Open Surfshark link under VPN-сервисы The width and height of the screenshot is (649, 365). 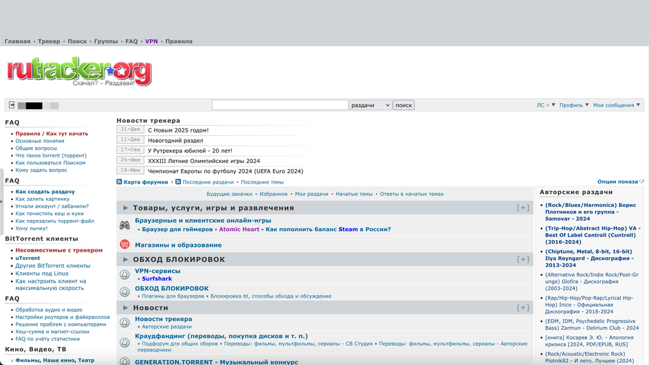coord(157,278)
